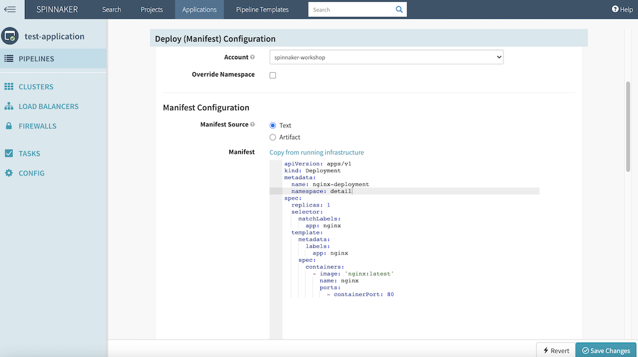Click the 'selector:' line
The height and width of the screenshot is (357, 638).
[307, 211]
